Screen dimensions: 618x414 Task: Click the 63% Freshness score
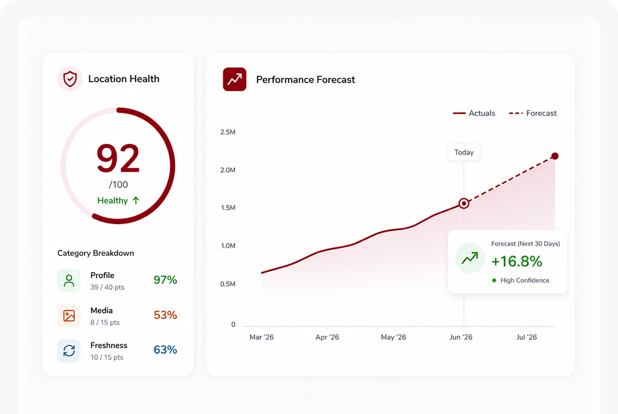click(165, 350)
